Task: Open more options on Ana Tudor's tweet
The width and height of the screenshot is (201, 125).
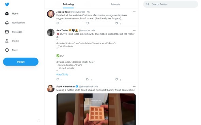Action: (x=134, y=31)
